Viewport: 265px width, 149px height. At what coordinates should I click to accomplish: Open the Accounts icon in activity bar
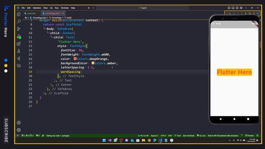click(19, 123)
